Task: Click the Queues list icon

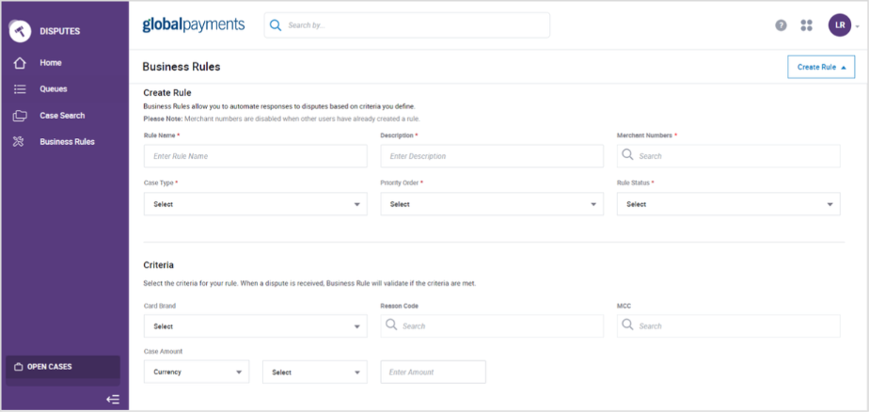Action: (20, 89)
